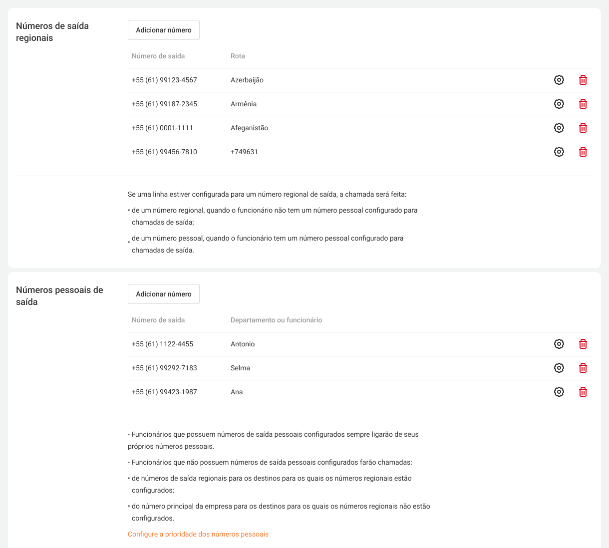This screenshot has height=548, width=609.
Task: Open settings for Afeganistão route number
Action: point(559,128)
